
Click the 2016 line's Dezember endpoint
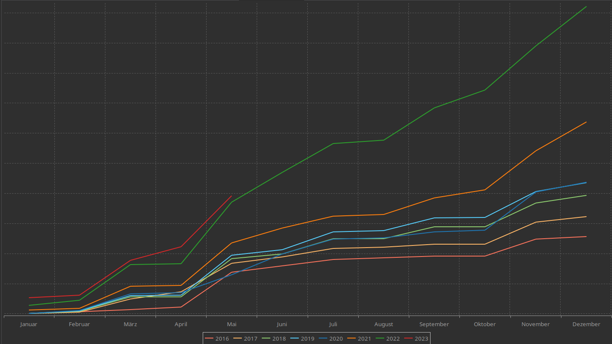[x=586, y=237]
